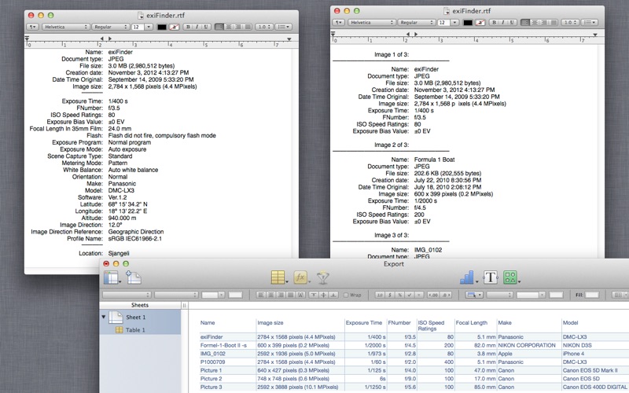The height and width of the screenshot is (393, 629).
Task: Select cell 'NIKON CORPORATION'
Action: click(x=526, y=345)
